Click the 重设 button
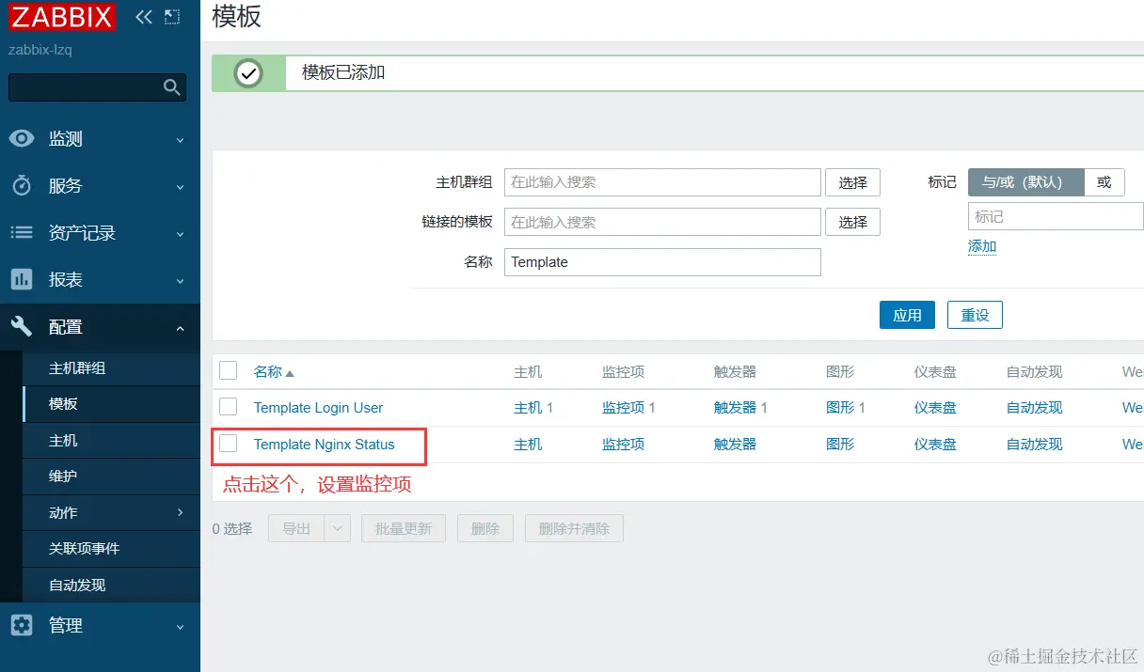 [x=975, y=315]
